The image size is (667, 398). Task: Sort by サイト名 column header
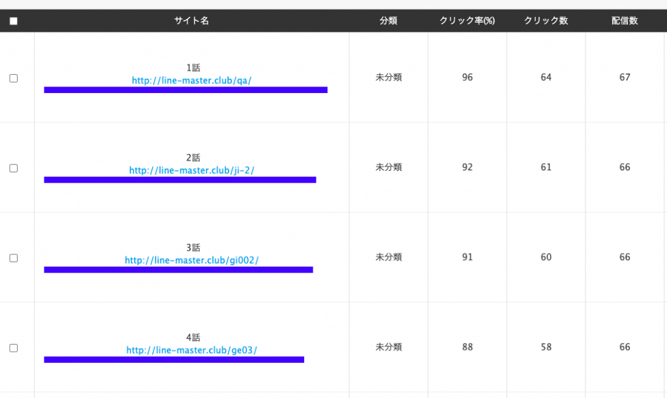(192, 20)
